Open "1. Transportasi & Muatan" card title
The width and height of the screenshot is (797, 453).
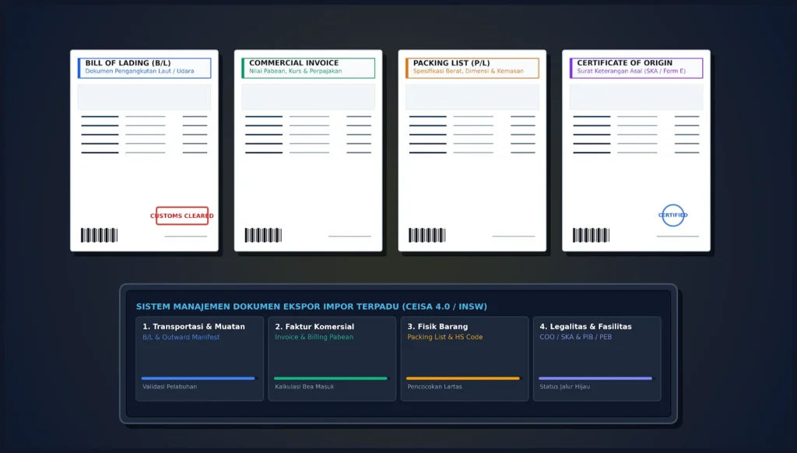[194, 326]
